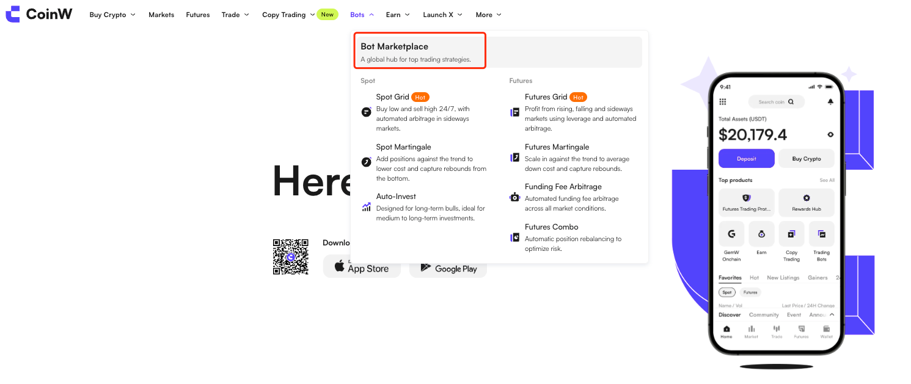This screenshot has height=384, width=911.
Task: Switch to Favorites tab in phone
Action: pyautogui.click(x=730, y=278)
